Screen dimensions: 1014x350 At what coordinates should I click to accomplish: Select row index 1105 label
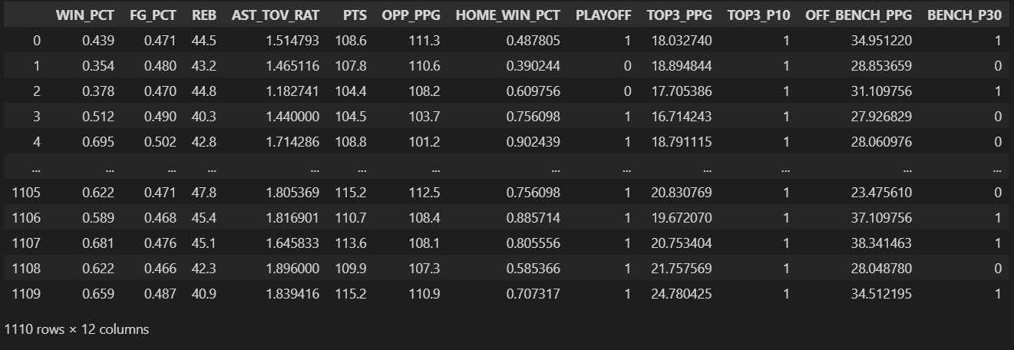[x=26, y=193]
